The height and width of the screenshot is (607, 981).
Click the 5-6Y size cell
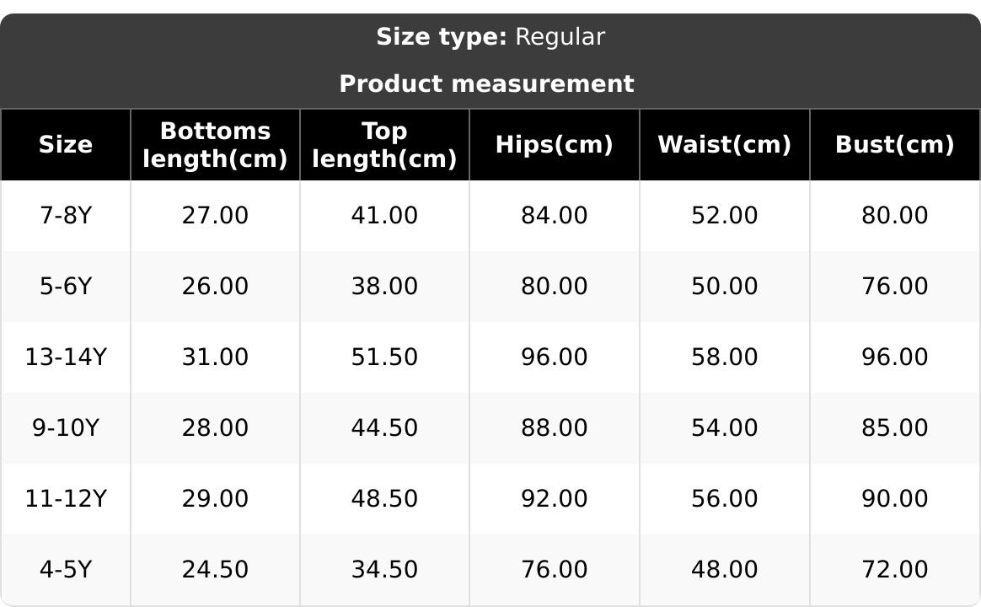pos(66,287)
